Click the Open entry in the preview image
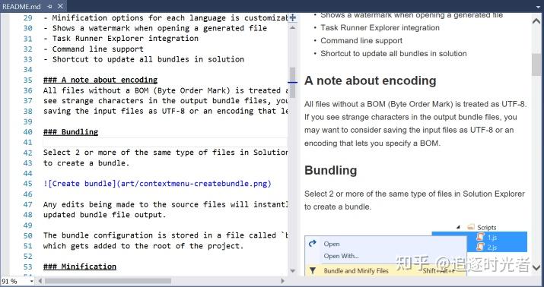544x287 pixels. coord(332,244)
